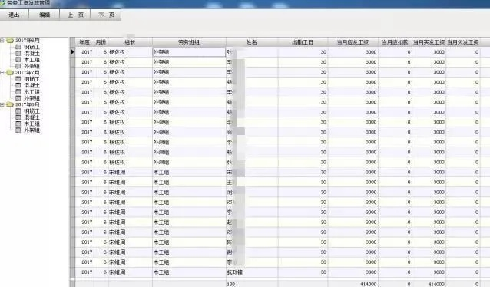Click the 414000 total under 当月实发工资
This screenshot has height=287, width=490.
pyautogui.click(x=436, y=284)
